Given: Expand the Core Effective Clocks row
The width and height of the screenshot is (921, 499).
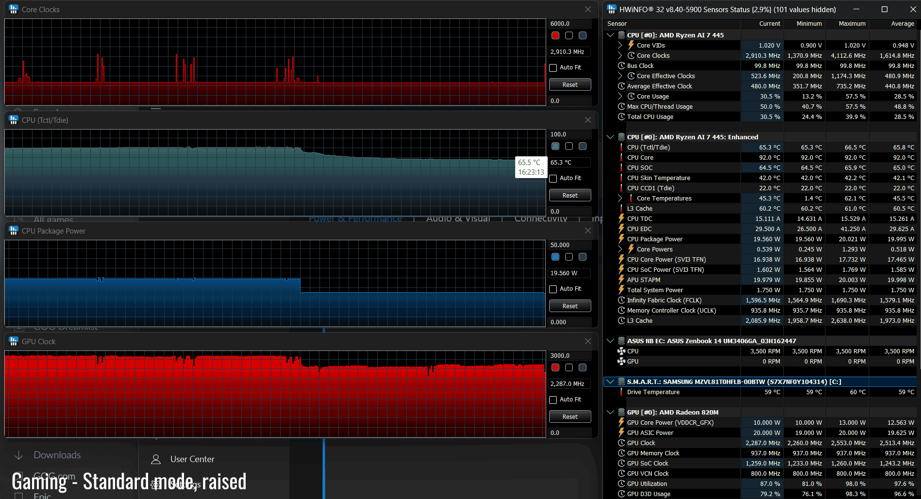Looking at the screenshot, I should tap(620, 76).
